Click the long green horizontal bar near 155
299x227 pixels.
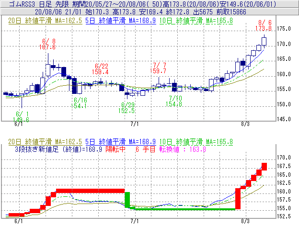click(x=185, y=209)
